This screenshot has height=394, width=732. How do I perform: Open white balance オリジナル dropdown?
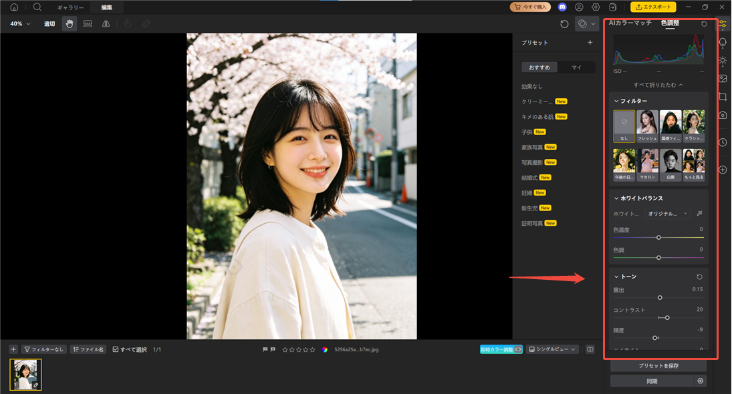point(667,214)
